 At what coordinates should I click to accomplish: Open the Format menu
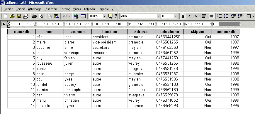click(x=65, y=9)
